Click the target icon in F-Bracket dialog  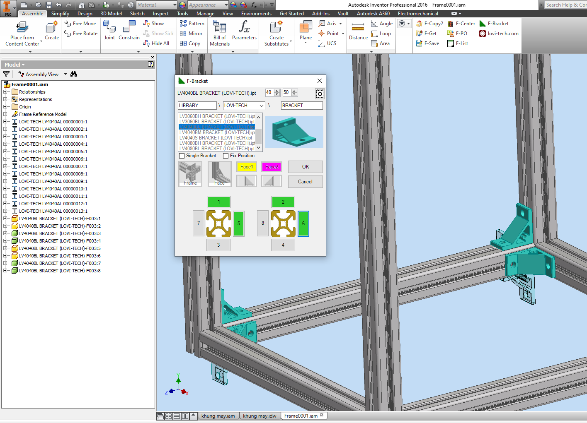coord(320,94)
